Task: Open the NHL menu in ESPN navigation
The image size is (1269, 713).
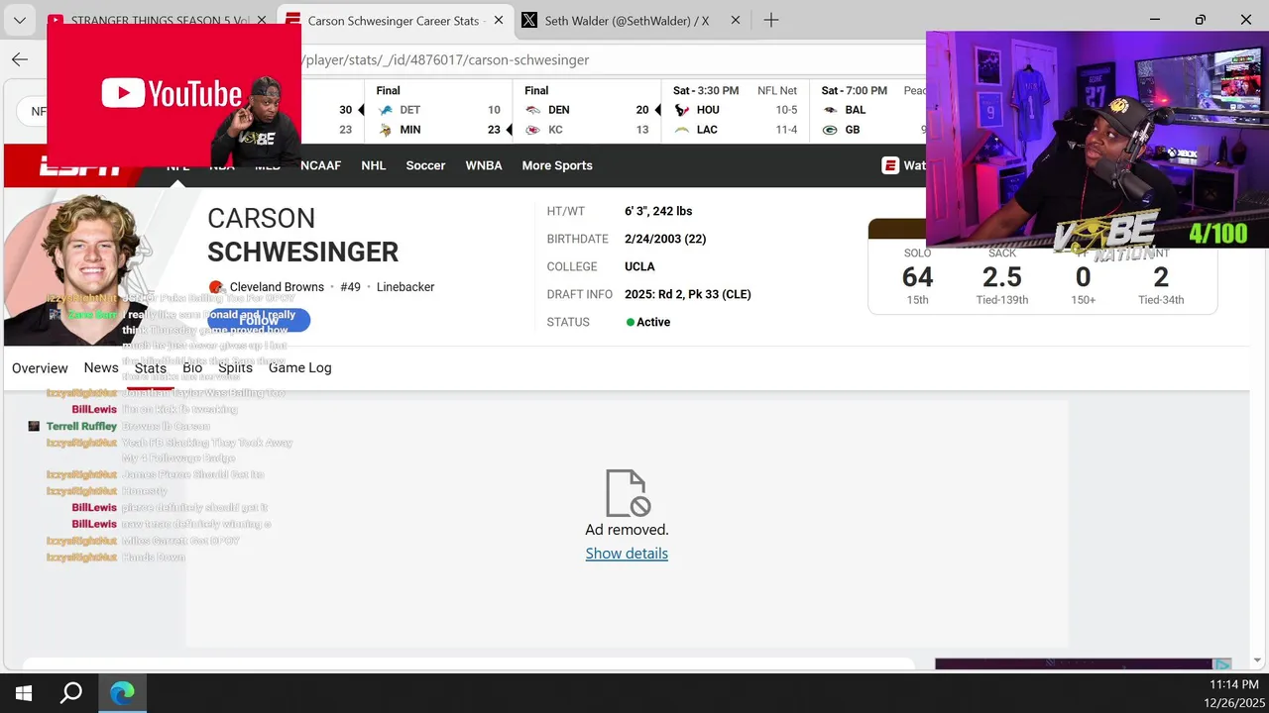Action: (374, 165)
